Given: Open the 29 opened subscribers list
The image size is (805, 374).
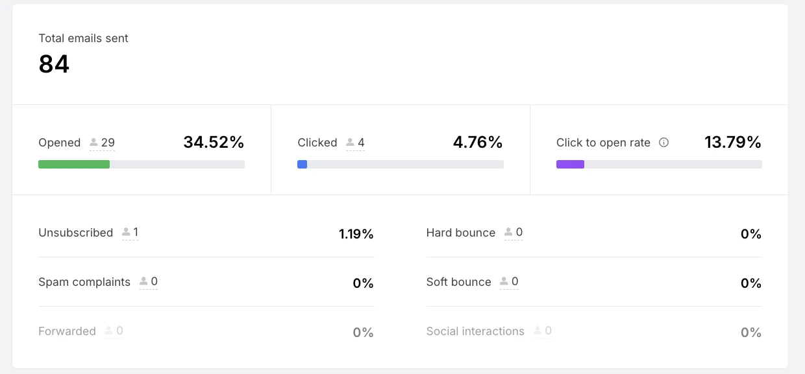Looking at the screenshot, I should point(108,143).
